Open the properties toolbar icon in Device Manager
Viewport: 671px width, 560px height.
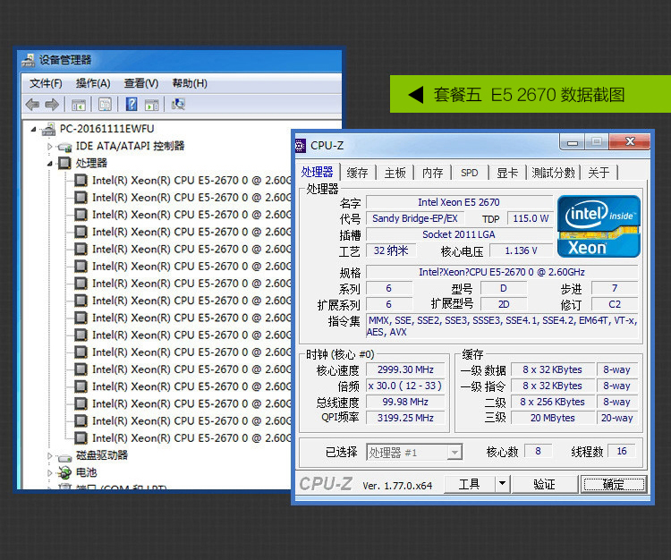pyautogui.click(x=105, y=105)
